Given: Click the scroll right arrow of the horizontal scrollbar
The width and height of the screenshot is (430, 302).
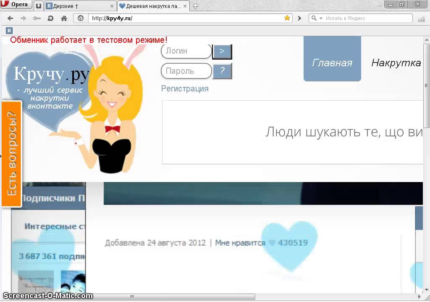Looking at the screenshot, I should (420, 297).
